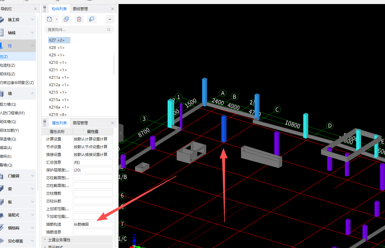Expand more toolbar options with double-arrow button
The height and width of the screenshot is (248, 385).
(110, 19)
